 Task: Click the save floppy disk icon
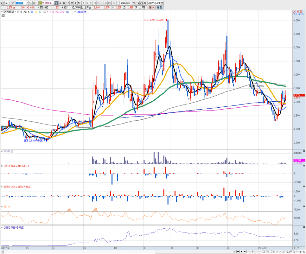142,3
